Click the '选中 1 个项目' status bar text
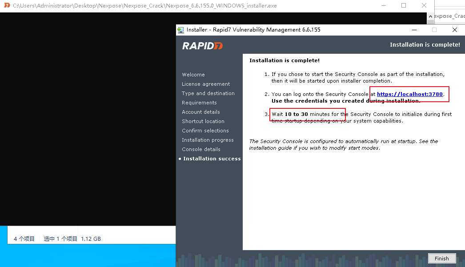 [60, 239]
